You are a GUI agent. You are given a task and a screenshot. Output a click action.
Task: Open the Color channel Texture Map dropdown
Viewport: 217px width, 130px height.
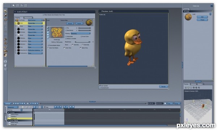[x=35, y=23]
